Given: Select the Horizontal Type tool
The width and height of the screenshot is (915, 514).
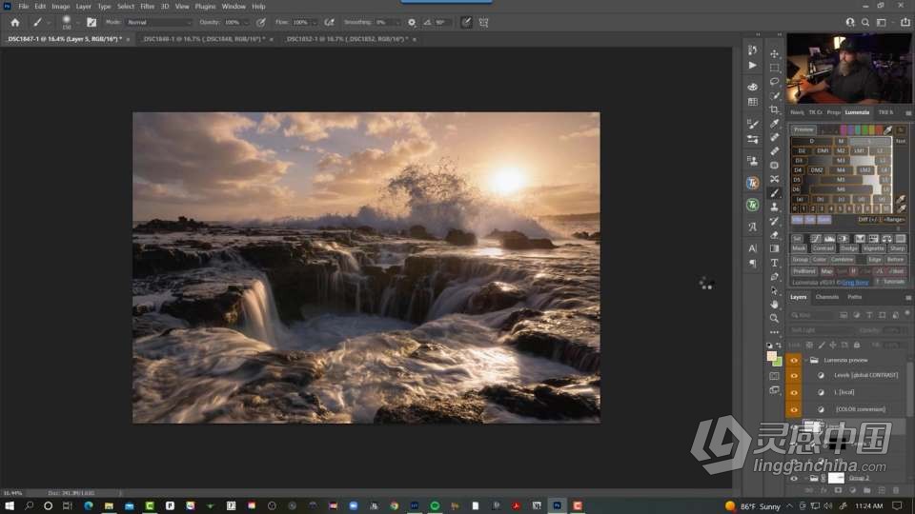Looking at the screenshot, I should [x=774, y=263].
